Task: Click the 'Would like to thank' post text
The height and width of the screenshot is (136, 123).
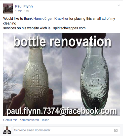Action: (18, 18)
